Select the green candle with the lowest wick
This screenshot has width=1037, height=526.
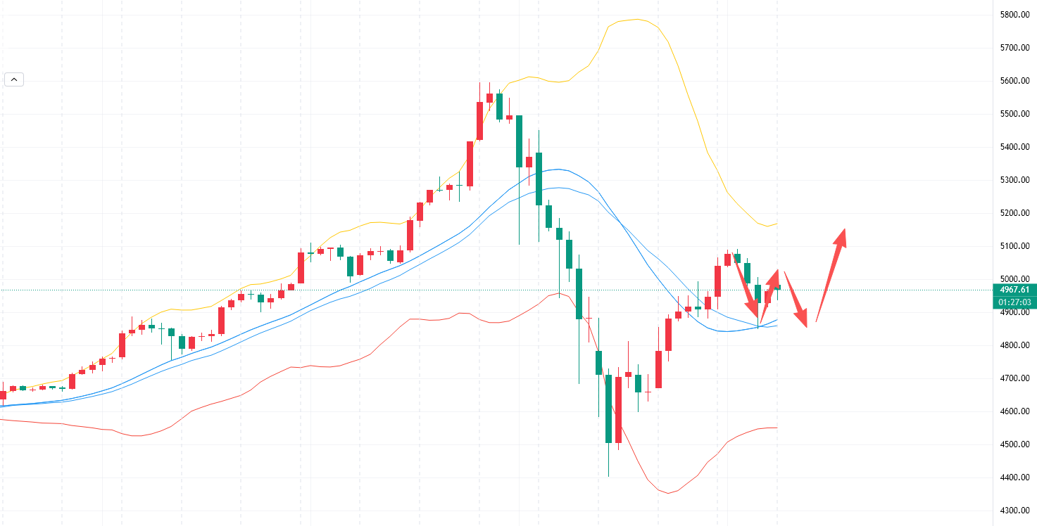(609, 408)
